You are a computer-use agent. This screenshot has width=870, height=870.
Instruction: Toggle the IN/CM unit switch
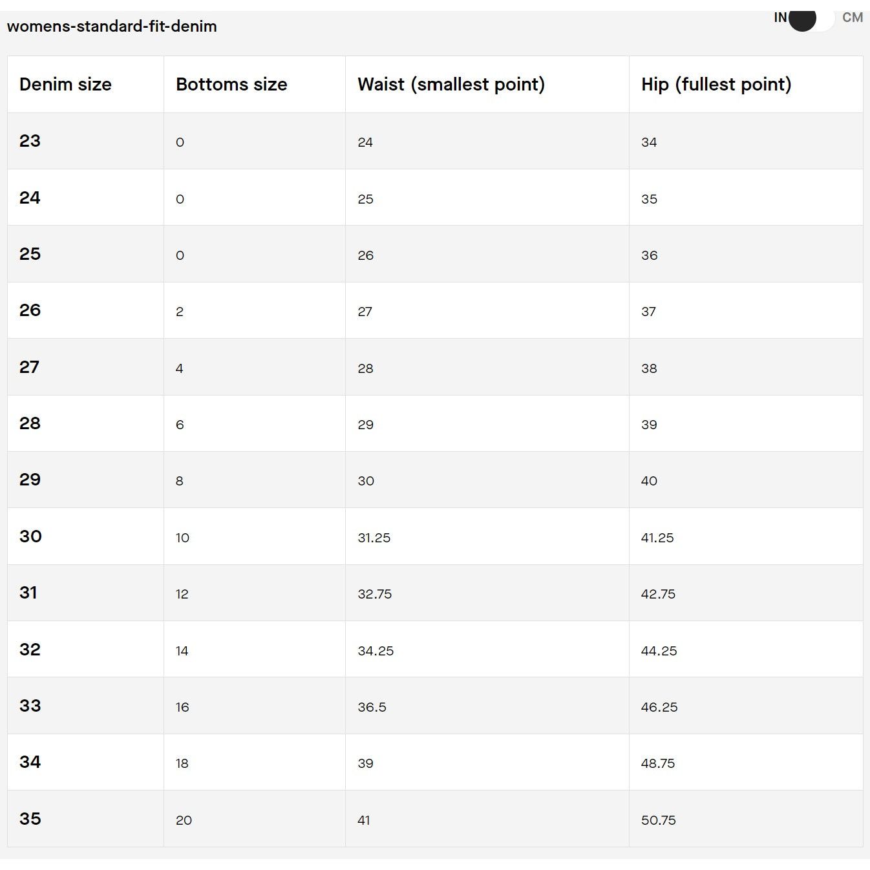[x=812, y=19]
